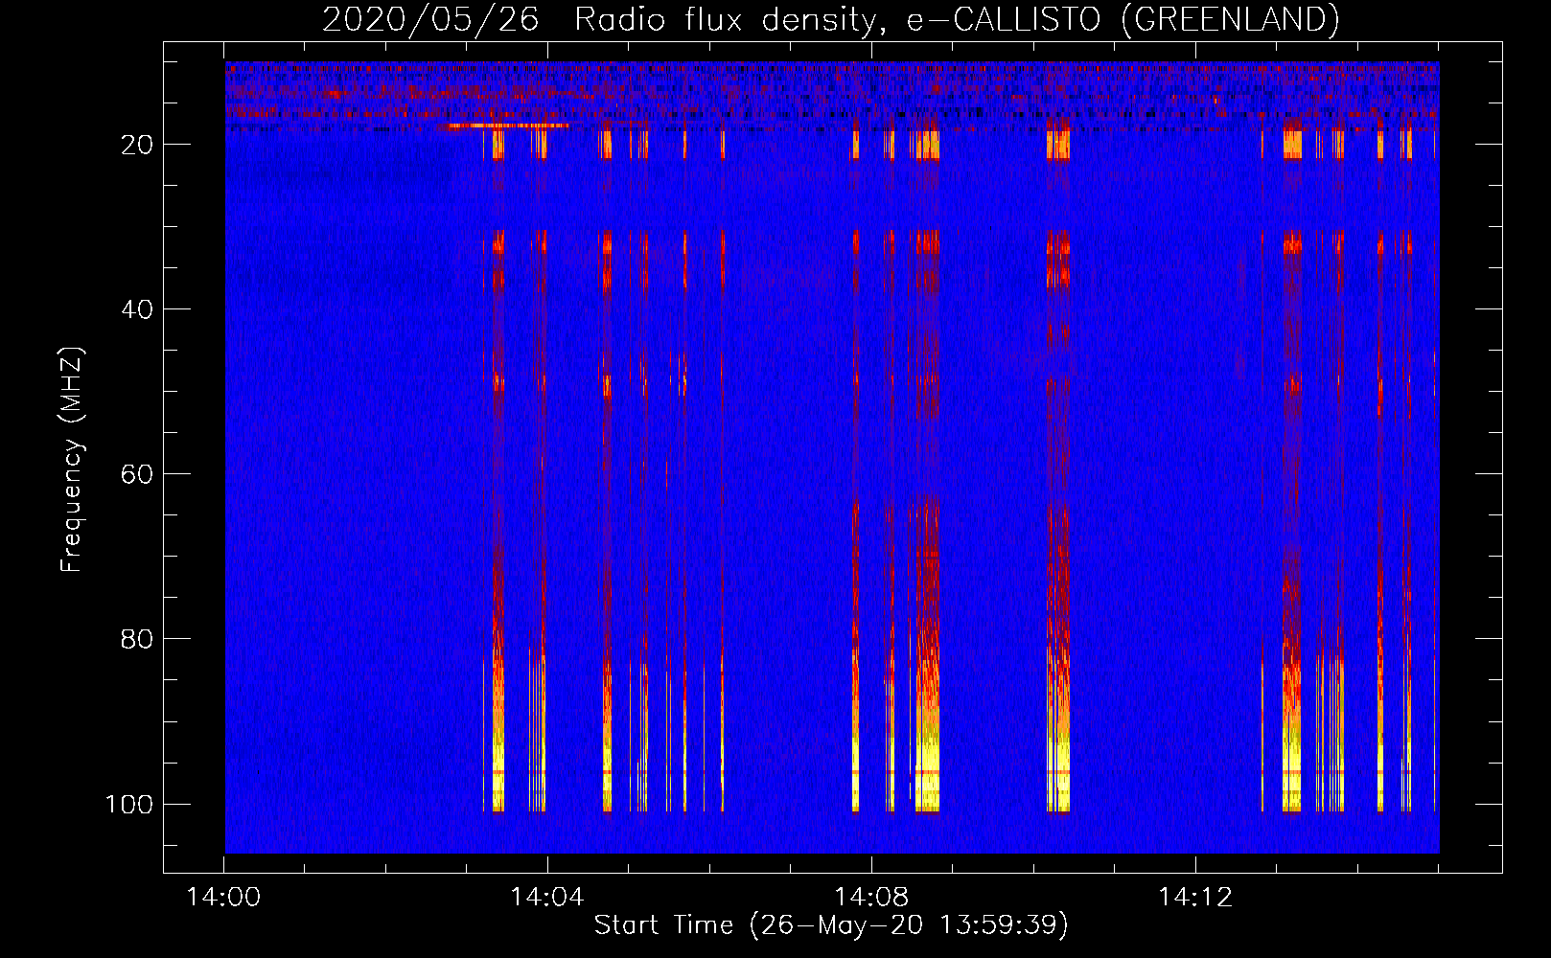Click the 20 frequency tick label
Screen dimensions: 1551x958
137,145
